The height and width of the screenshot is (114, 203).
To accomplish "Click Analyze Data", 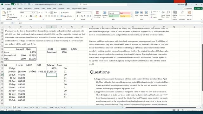I will (x=175, y=14).
